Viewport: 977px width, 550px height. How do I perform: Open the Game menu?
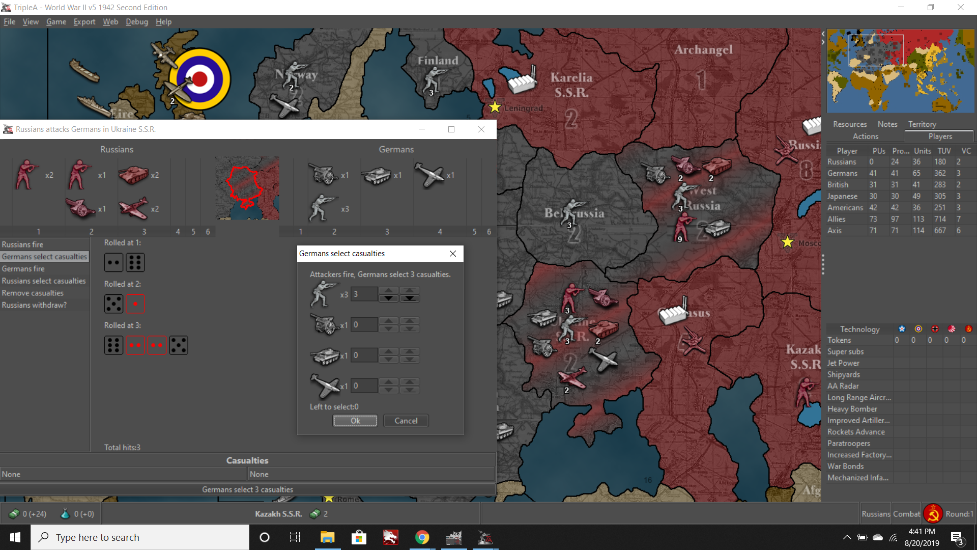pos(56,22)
